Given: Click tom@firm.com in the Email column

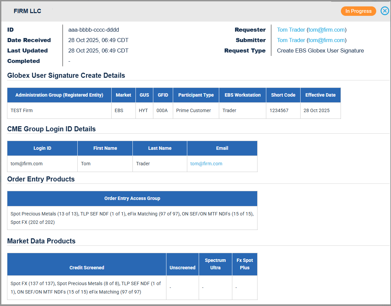Looking at the screenshot, I should 206,164.
